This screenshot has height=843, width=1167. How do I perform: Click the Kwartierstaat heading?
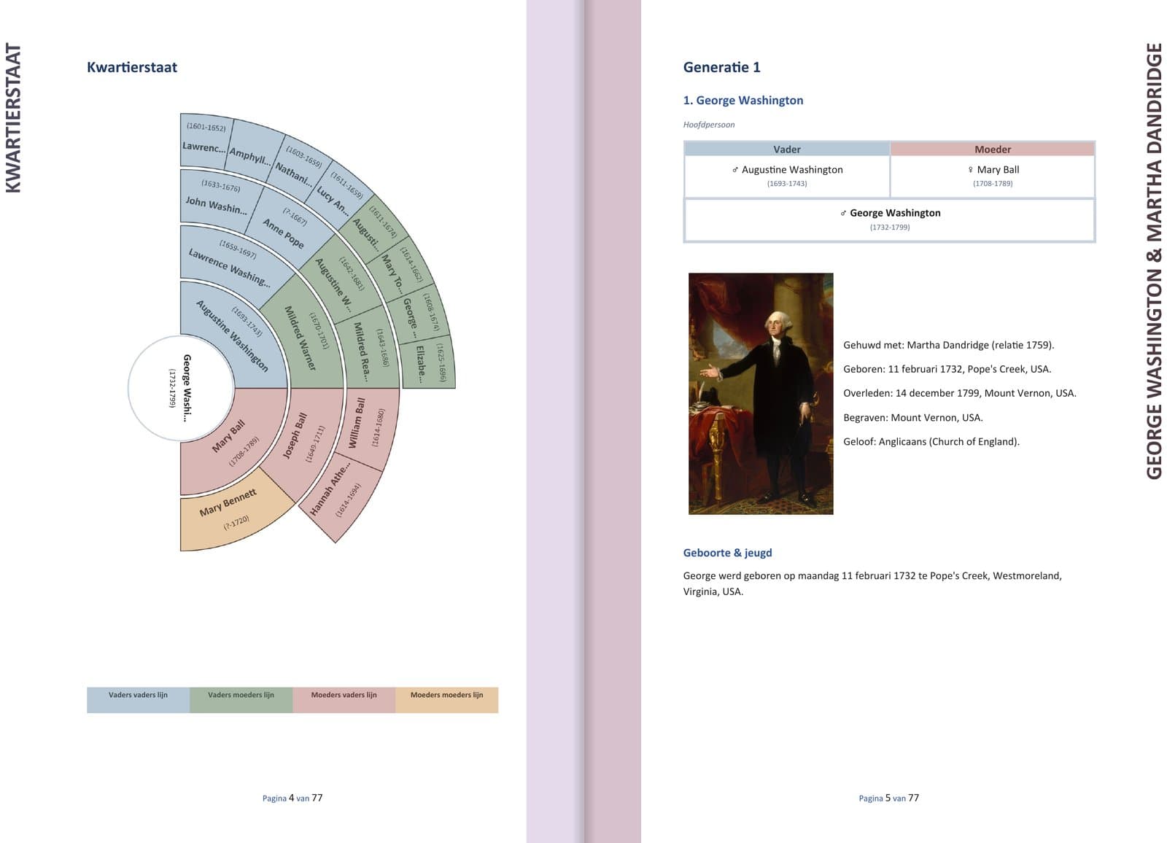click(x=132, y=67)
